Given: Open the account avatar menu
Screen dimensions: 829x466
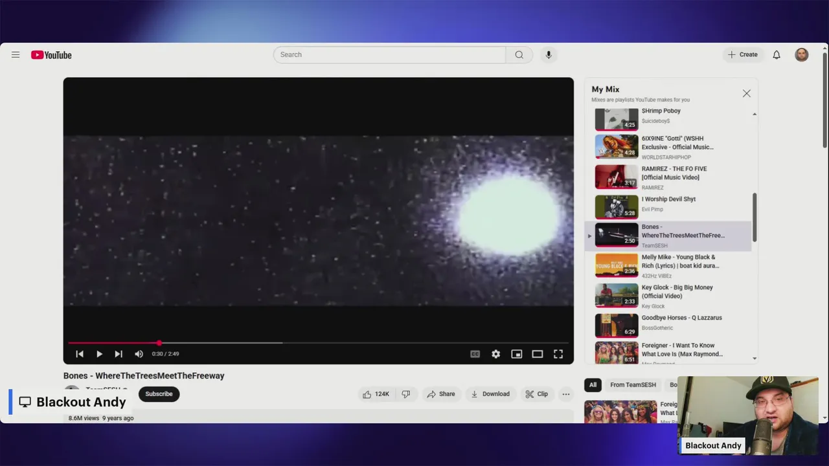Looking at the screenshot, I should (x=802, y=55).
